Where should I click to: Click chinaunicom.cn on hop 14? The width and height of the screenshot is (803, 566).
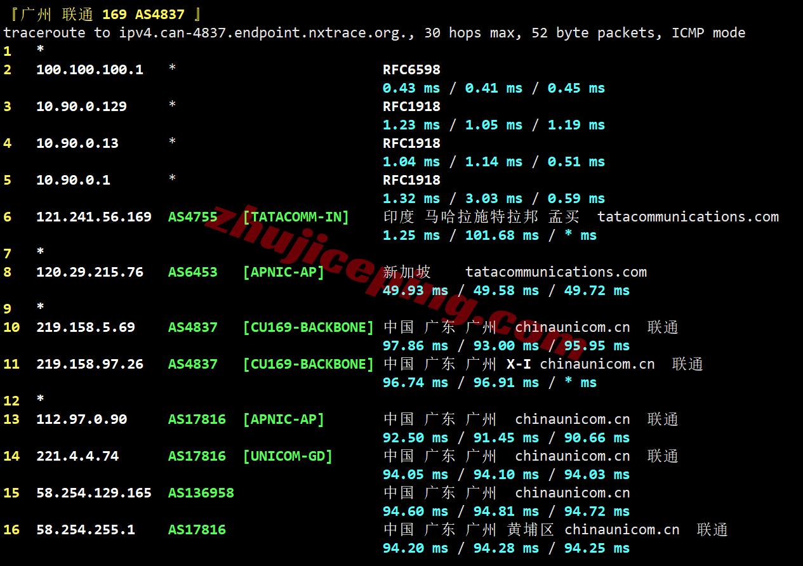click(x=573, y=456)
